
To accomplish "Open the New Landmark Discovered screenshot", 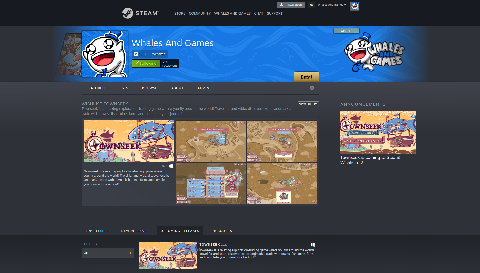I will [282, 141].
